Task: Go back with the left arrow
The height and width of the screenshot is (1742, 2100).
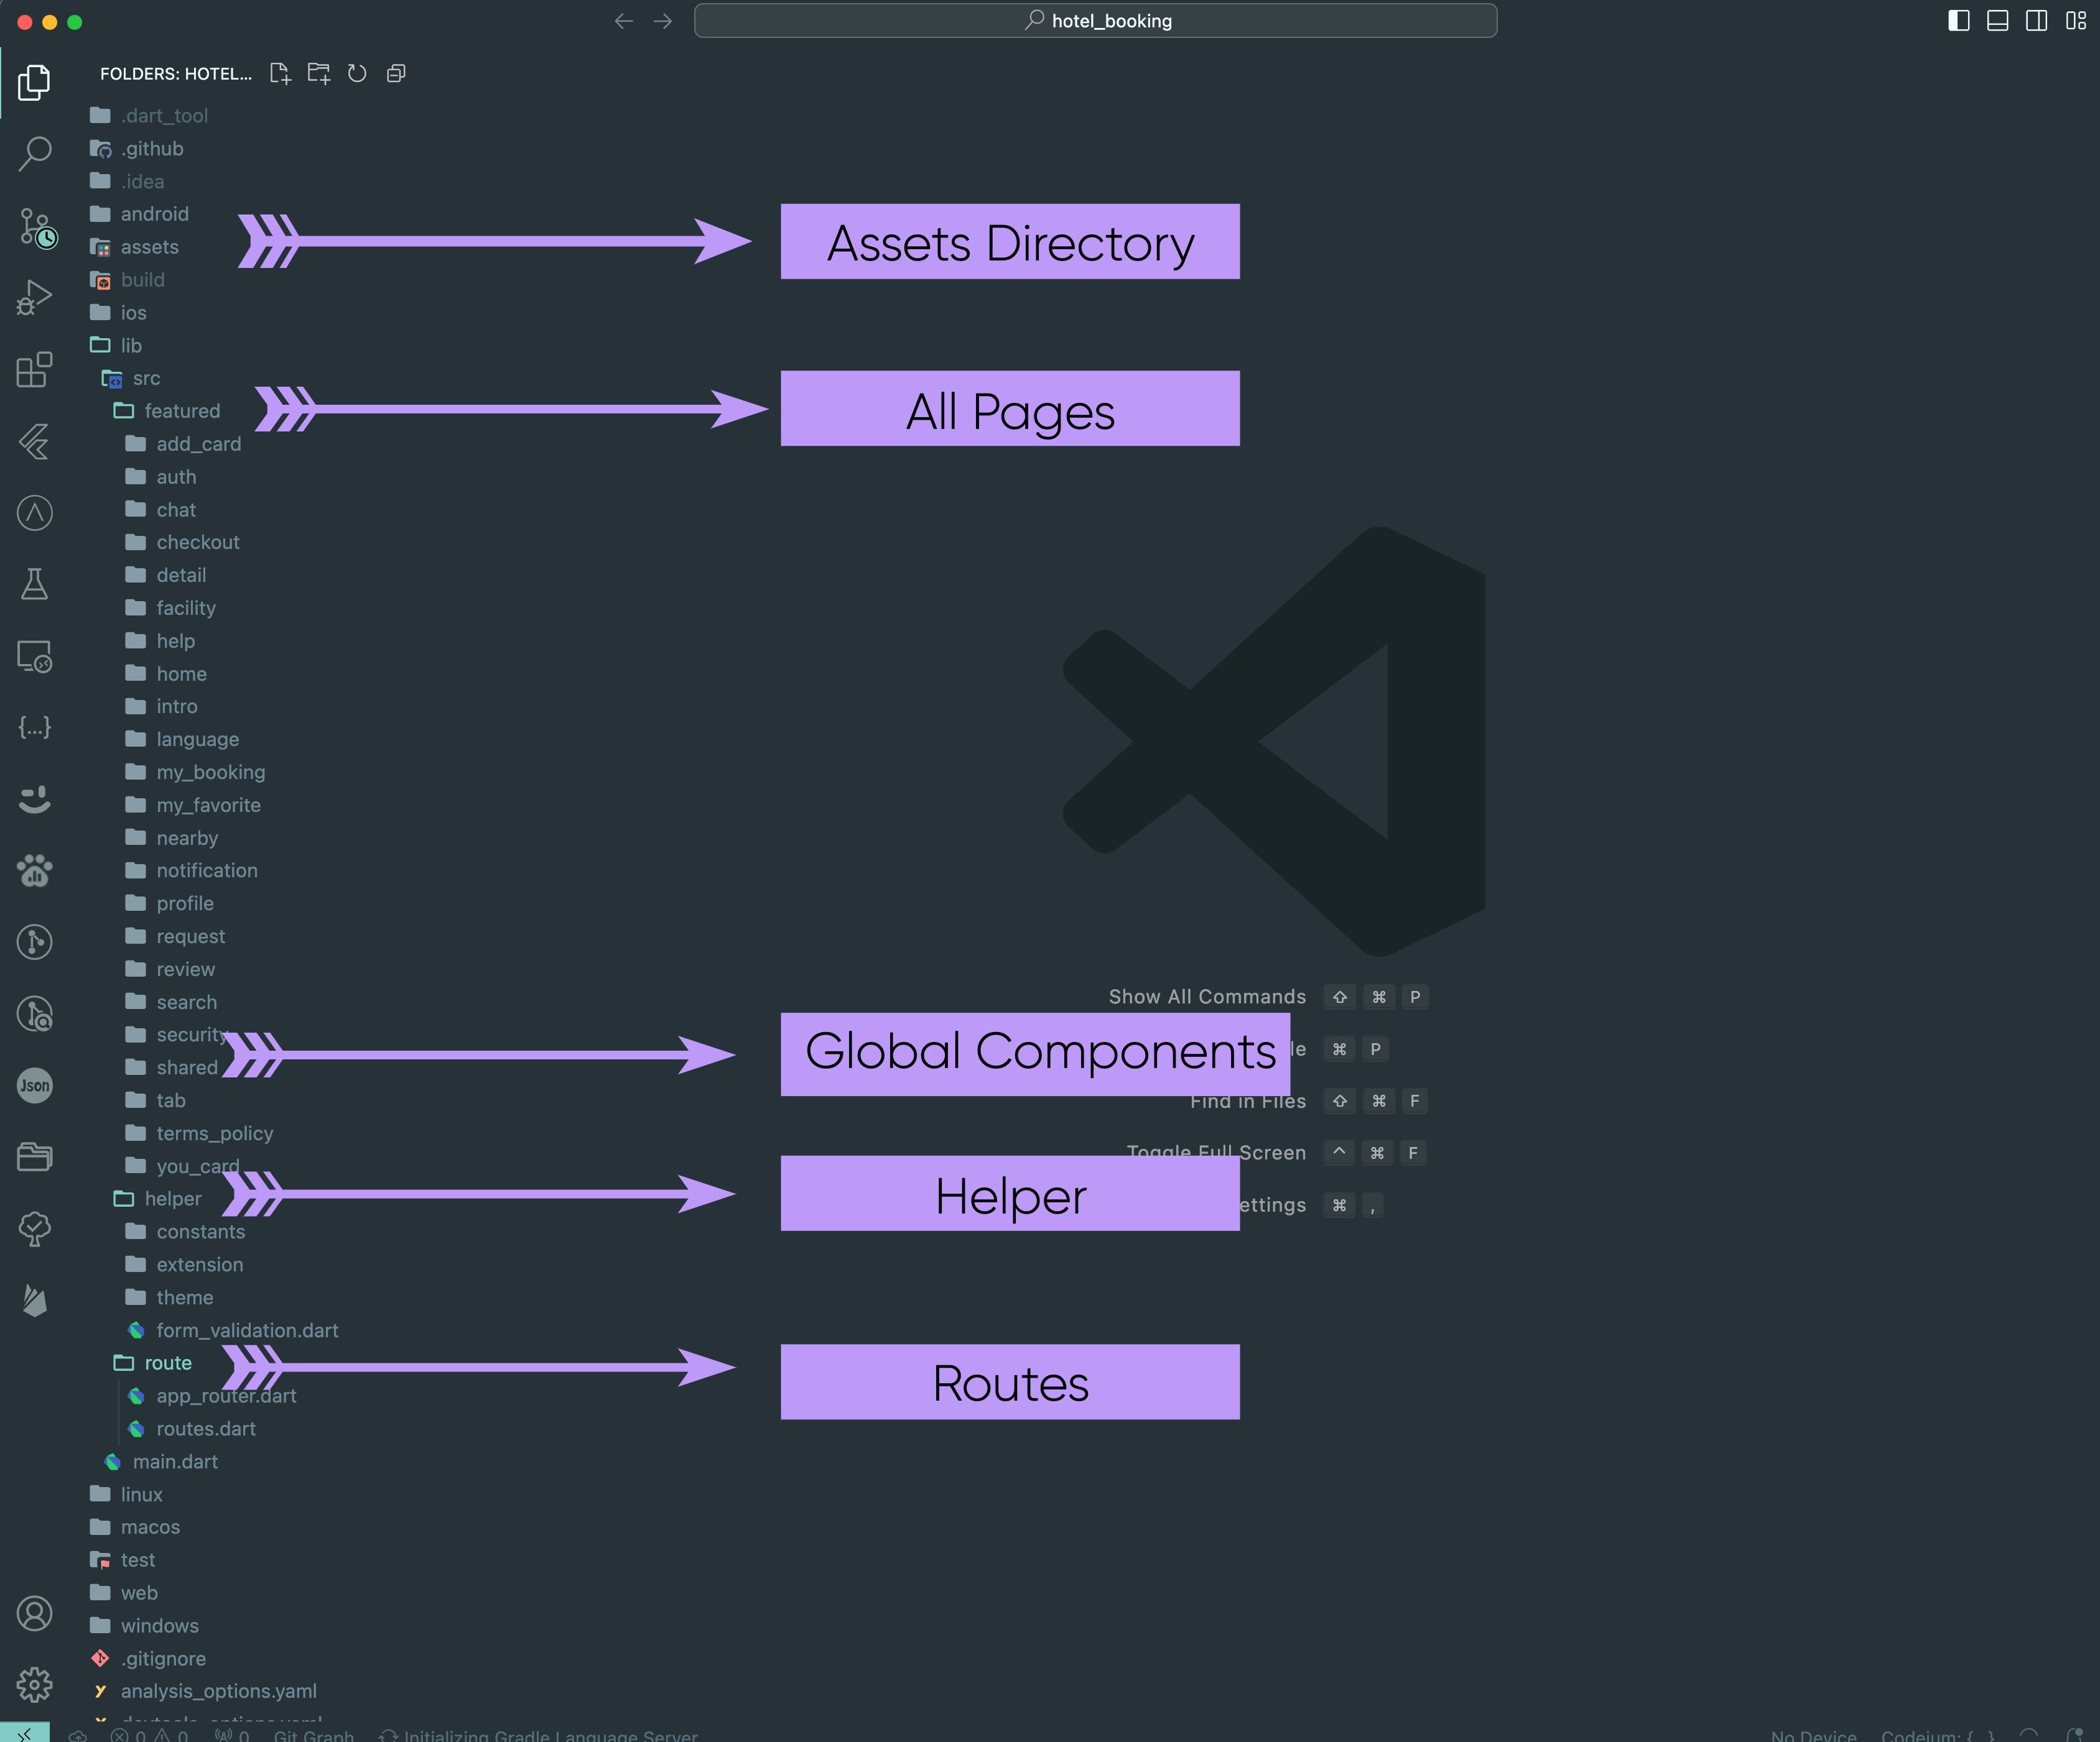Action: click(624, 21)
